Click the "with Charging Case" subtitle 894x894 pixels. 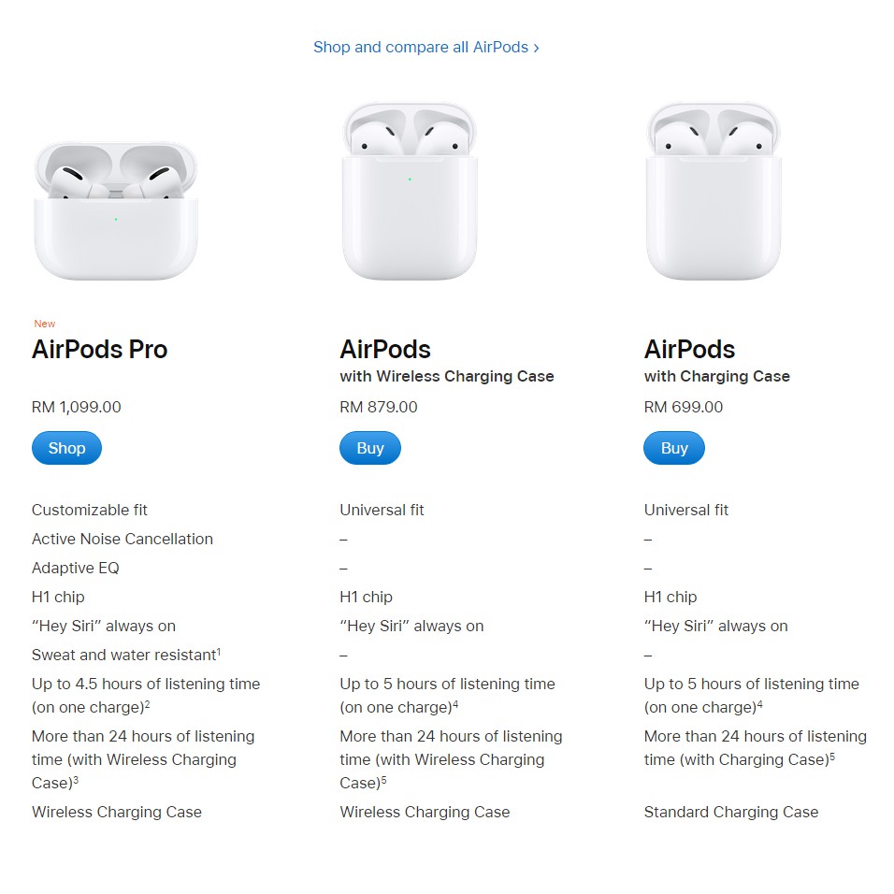tap(716, 376)
